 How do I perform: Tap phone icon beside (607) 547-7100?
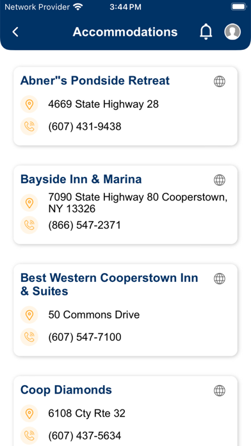click(29, 337)
